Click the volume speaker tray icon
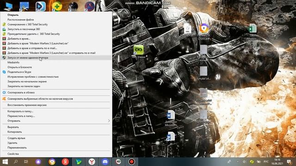Screen dimensions: 296x166 pyautogui.click(x=244, y=162)
